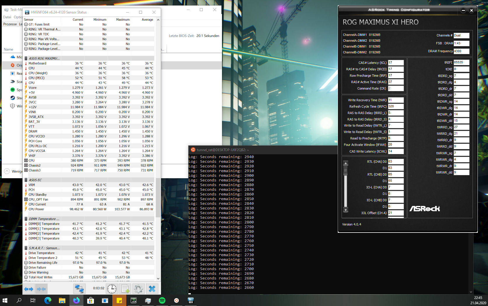Open Spotify from the taskbar
Screen dimensions: 488x306
click(162, 300)
